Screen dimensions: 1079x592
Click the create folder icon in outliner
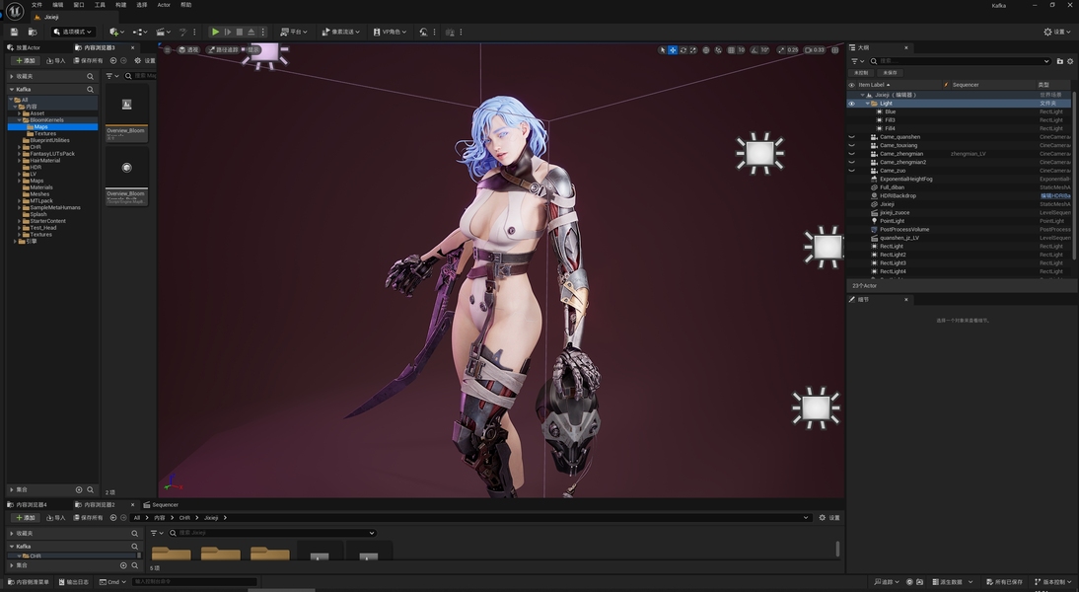(x=1059, y=61)
